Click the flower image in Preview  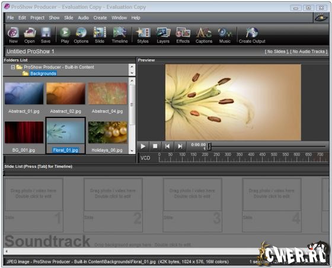click(233, 103)
